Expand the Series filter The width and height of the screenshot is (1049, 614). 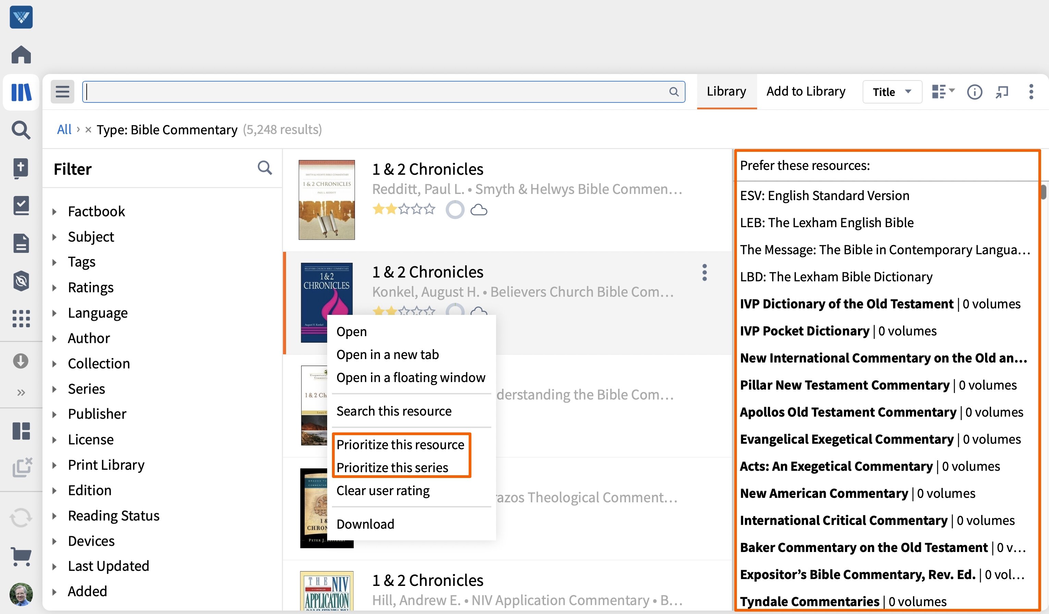(54, 389)
